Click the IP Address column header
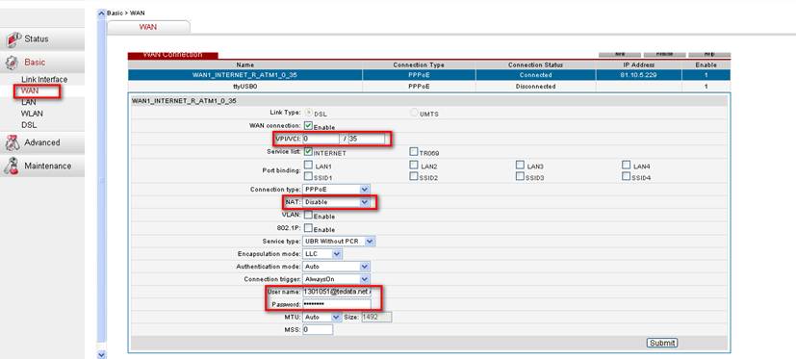This screenshot has width=796, height=359. tap(638, 65)
